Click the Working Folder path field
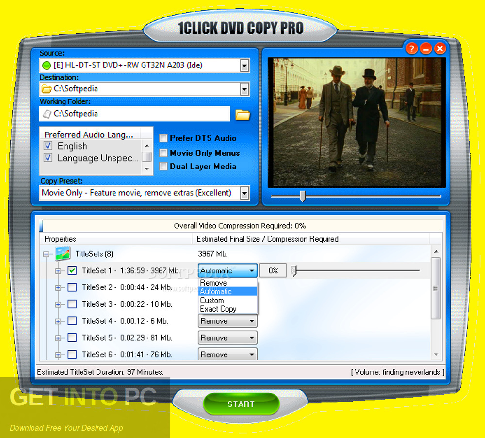 pos(134,114)
